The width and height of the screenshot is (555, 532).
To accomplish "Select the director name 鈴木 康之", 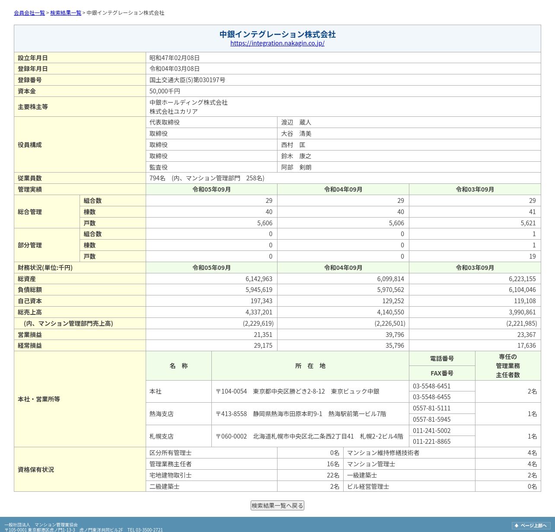I will [296, 156].
